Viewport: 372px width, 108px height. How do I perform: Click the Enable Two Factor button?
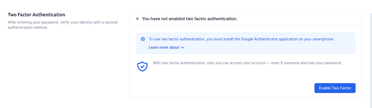335,88
